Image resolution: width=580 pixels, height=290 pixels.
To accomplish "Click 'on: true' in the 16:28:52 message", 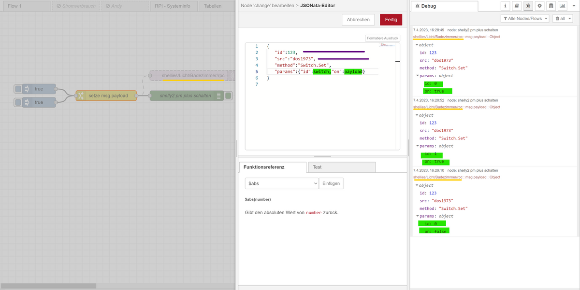I will point(435,162).
